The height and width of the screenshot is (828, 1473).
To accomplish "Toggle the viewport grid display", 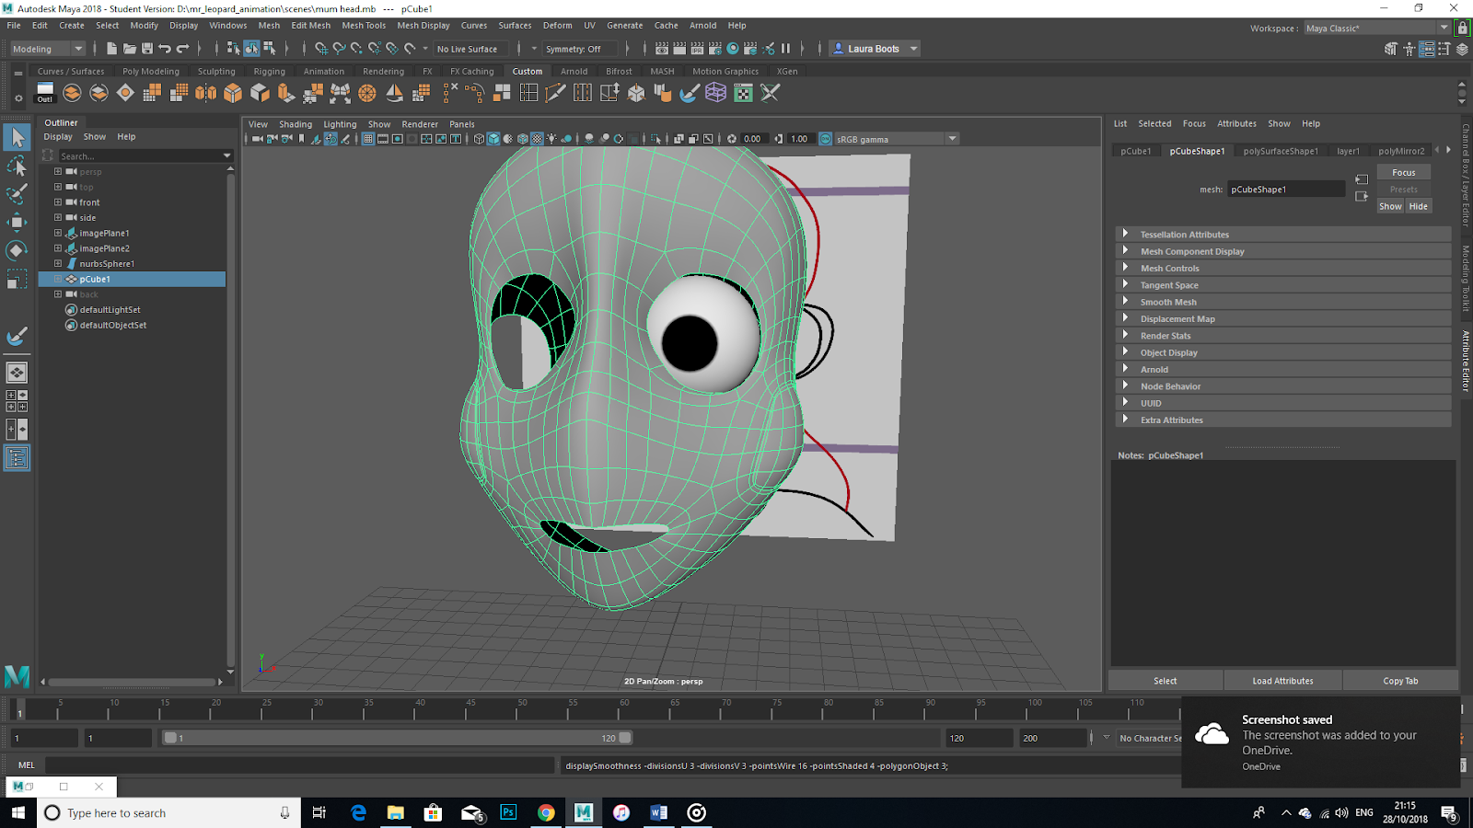I will [x=368, y=139].
